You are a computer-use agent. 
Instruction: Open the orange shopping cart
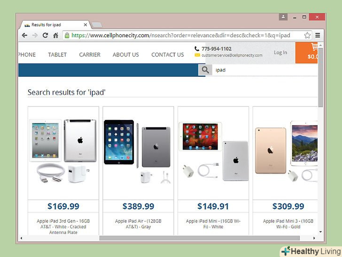point(306,53)
